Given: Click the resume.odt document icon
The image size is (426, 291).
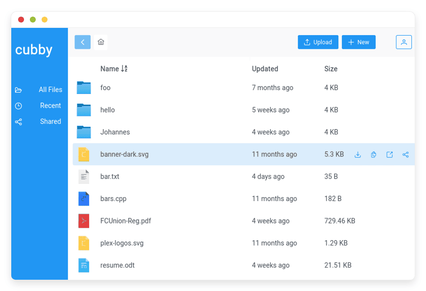Looking at the screenshot, I should (84, 265).
